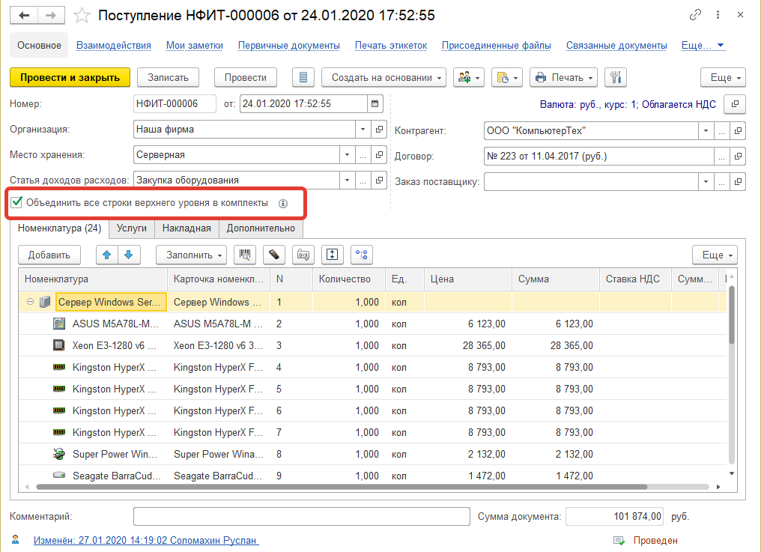The image size is (761, 552).
Task: Click the table's horizontal scrollbar
Action: point(337,486)
